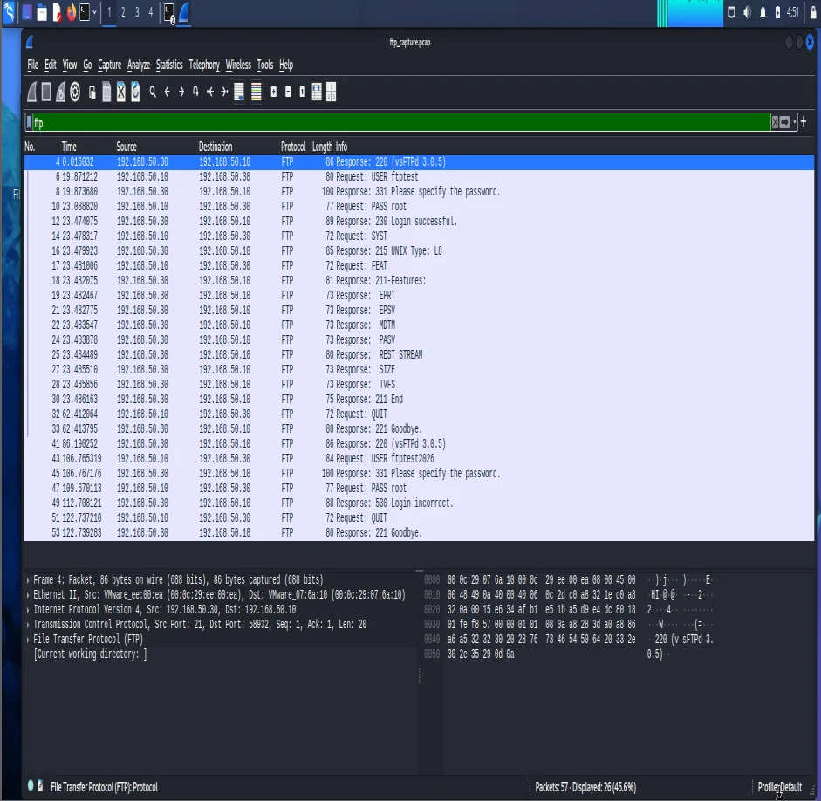Open the Statistics menu
Viewport: 821px width, 801px height.
point(169,65)
